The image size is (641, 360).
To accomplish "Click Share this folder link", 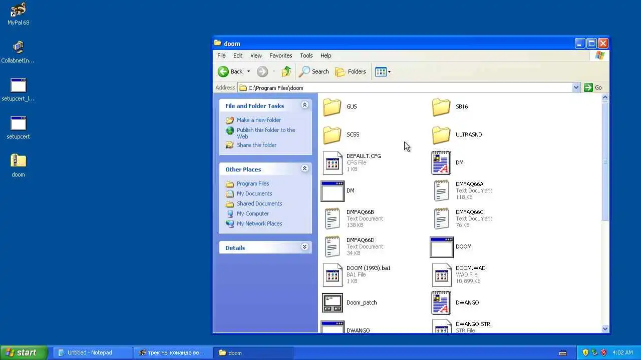I will click(256, 145).
